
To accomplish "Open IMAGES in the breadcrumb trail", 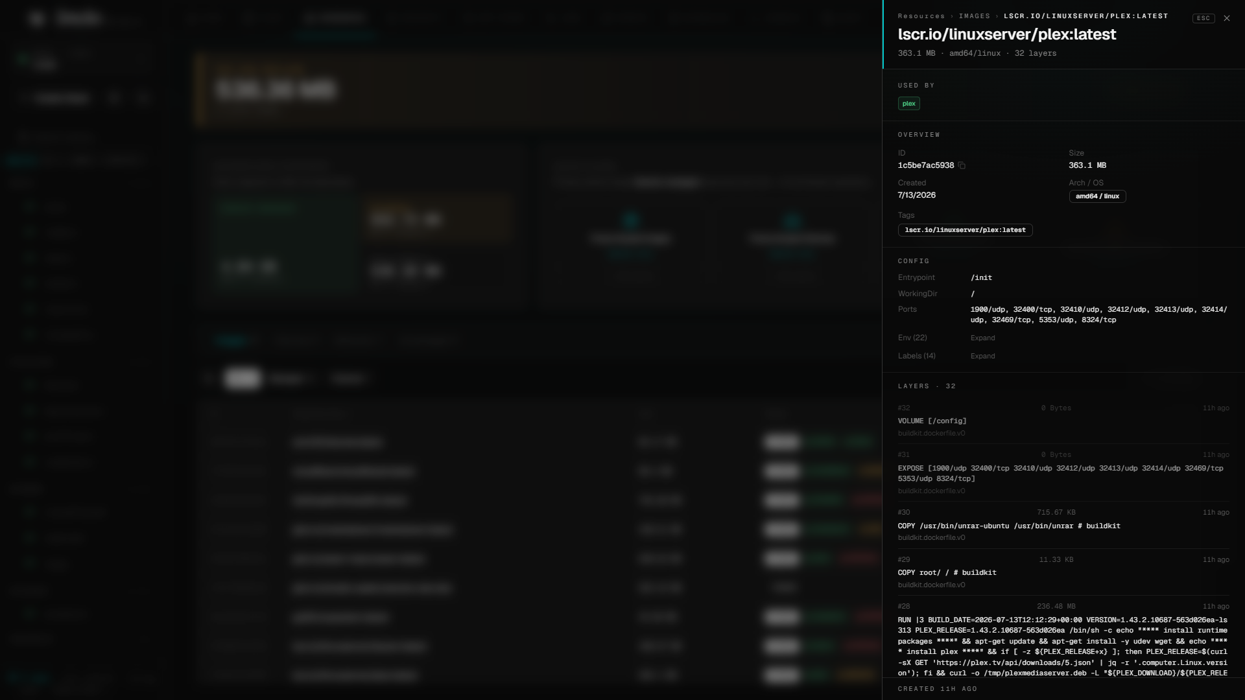I will point(975,16).
